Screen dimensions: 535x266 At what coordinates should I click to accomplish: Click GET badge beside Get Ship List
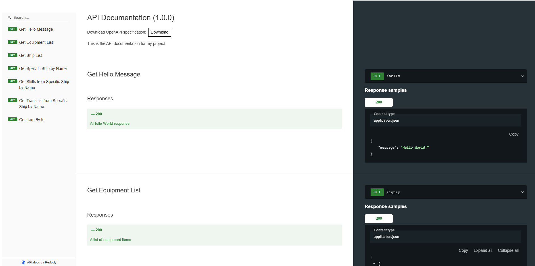(x=12, y=55)
